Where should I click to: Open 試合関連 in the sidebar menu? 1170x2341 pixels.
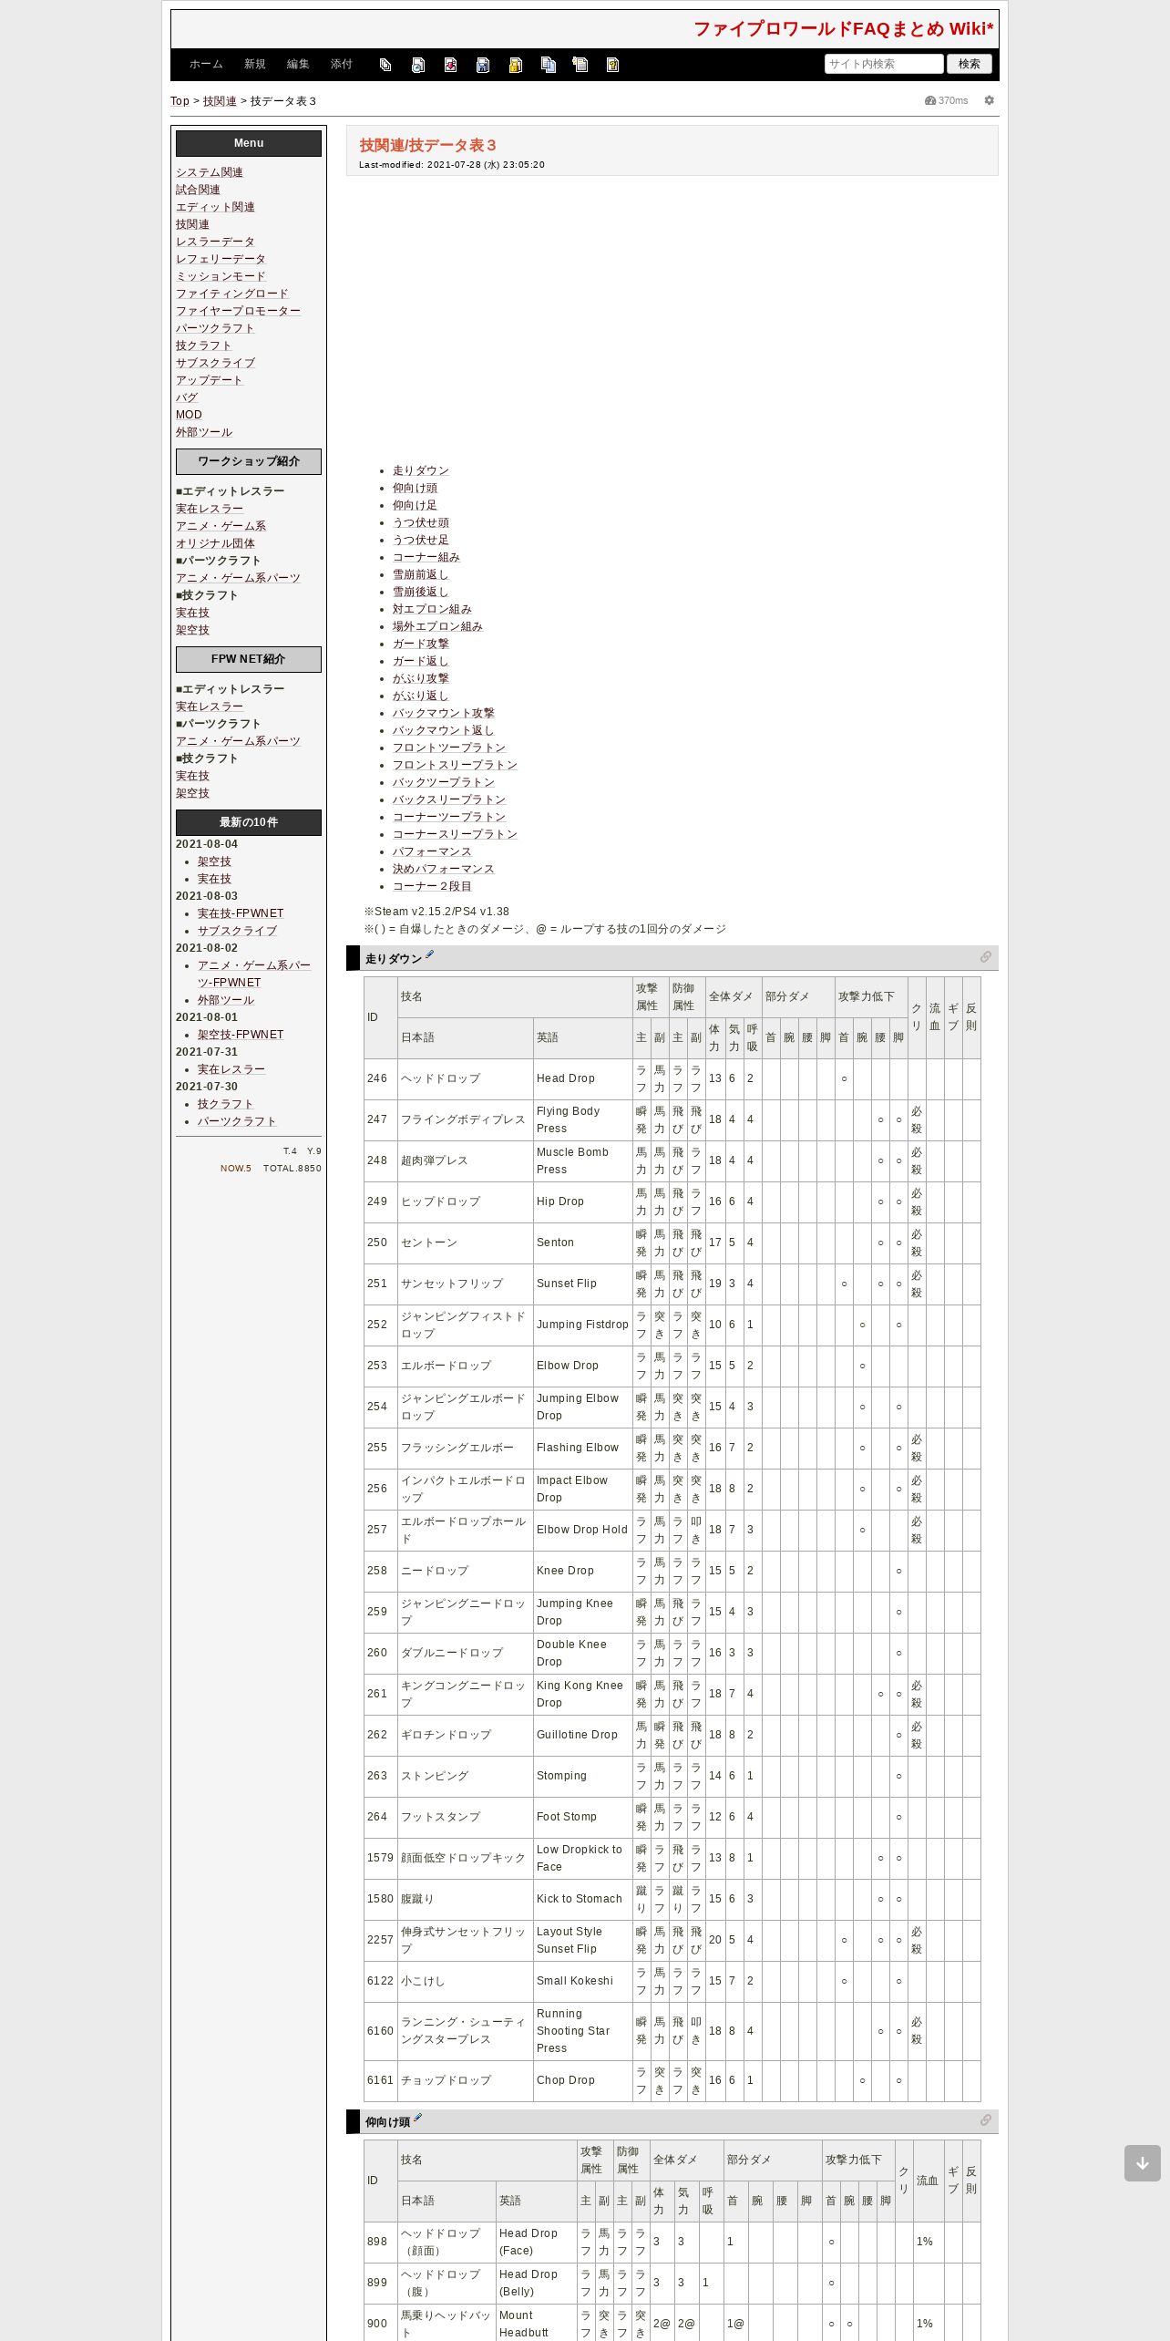[x=198, y=190]
